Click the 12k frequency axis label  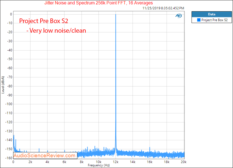pyautogui.click(x=116, y=162)
